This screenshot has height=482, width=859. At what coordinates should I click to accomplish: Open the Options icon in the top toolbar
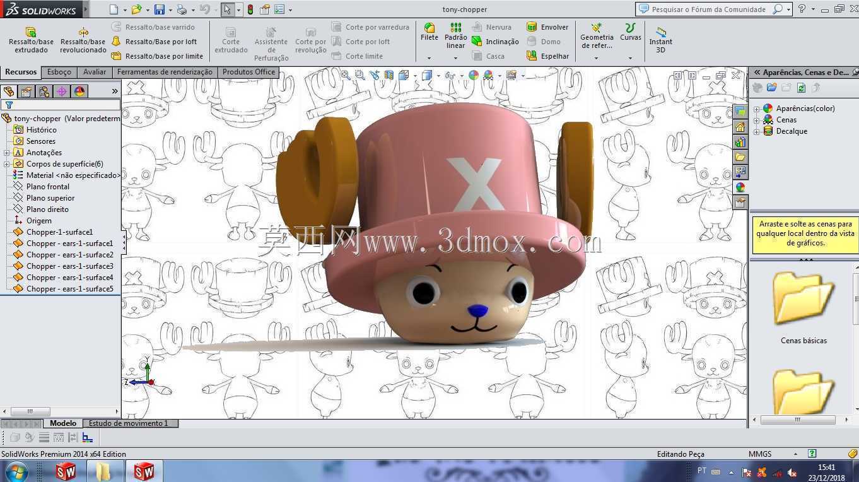279,9
